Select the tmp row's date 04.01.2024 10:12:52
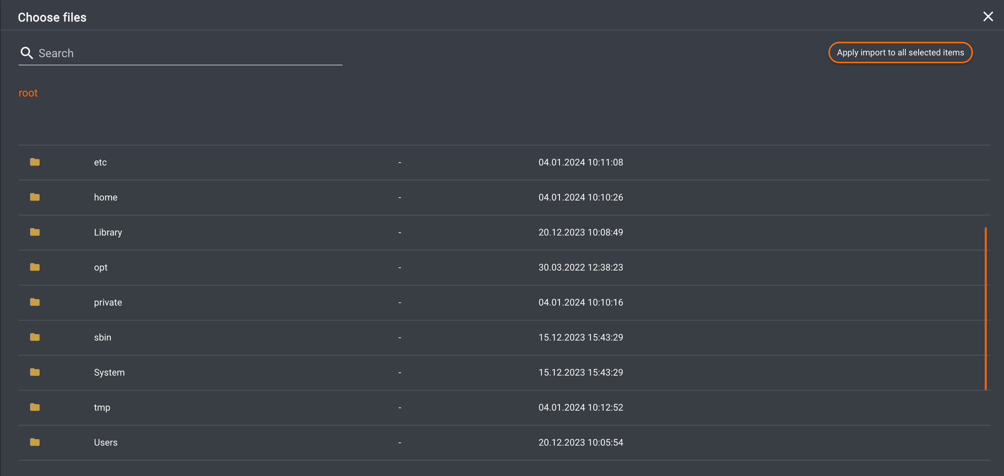1004x476 pixels. click(x=580, y=407)
